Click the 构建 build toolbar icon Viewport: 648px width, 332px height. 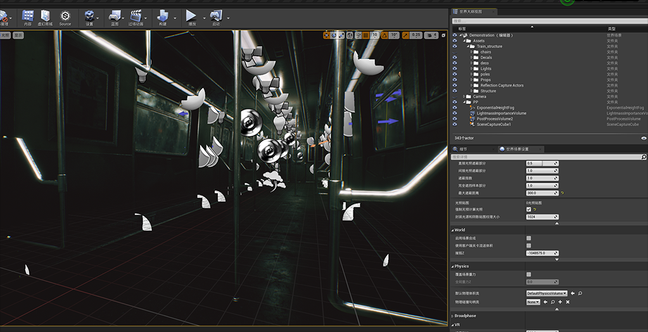(x=163, y=16)
